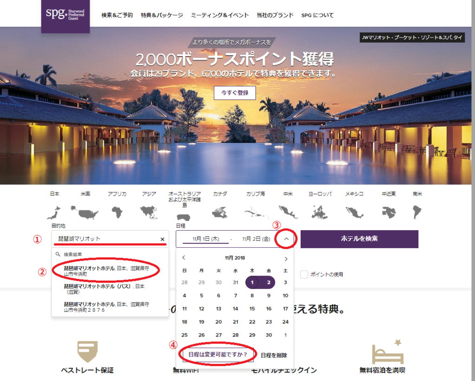This screenshot has width=475, height=381.
Task: Go to next month in calendar
Action: [x=286, y=259]
